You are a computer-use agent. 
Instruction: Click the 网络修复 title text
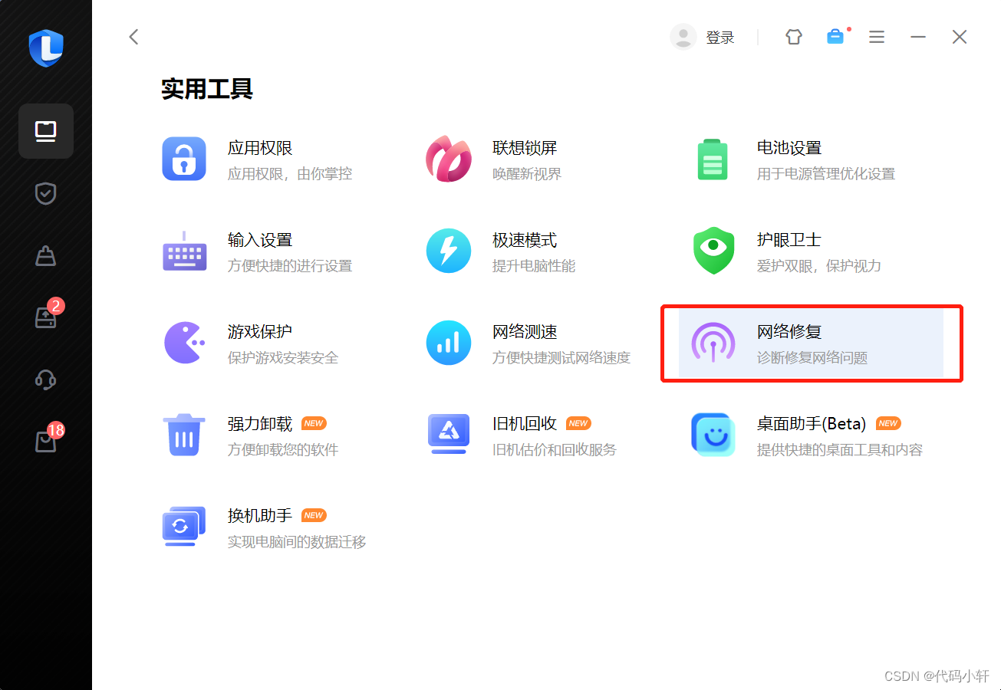coord(789,332)
